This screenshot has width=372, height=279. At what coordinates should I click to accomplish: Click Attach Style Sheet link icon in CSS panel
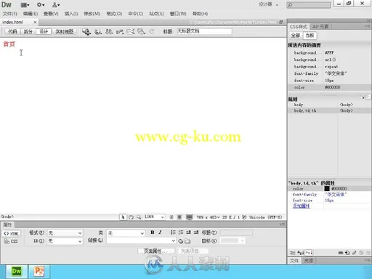[x=341, y=253]
